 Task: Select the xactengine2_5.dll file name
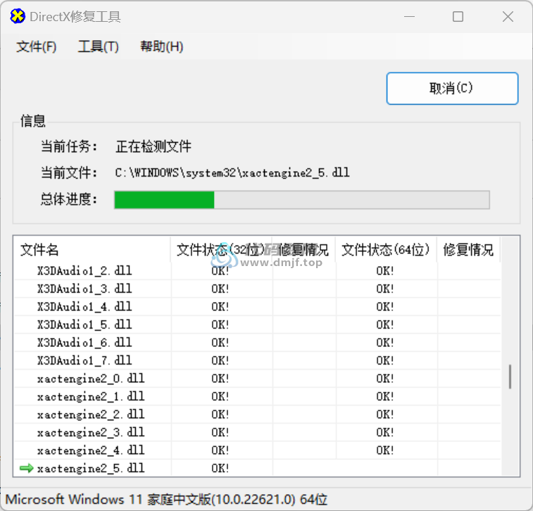[x=91, y=468]
